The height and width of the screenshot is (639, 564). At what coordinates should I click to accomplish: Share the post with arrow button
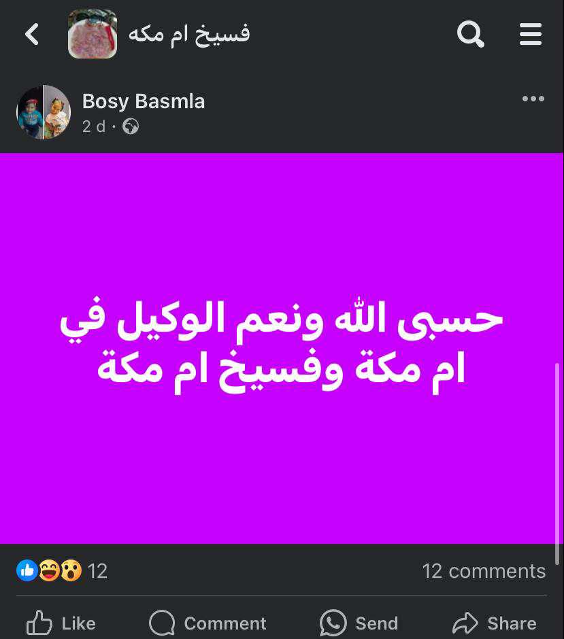coord(495,623)
